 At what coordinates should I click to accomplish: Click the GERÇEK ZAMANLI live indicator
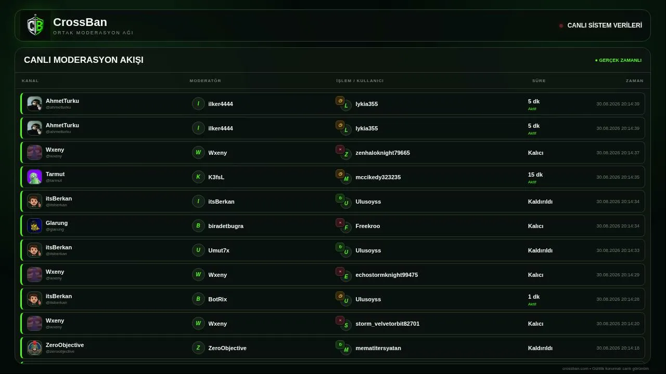click(618, 60)
